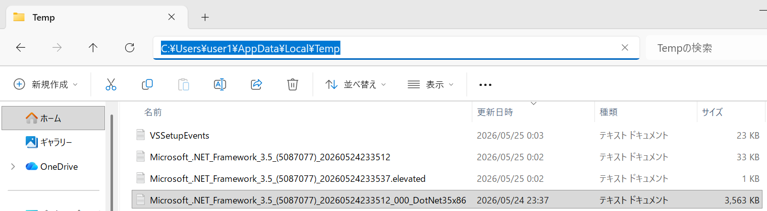This screenshot has width=767, height=211.
Task: Click the Share icon
Action: pyautogui.click(x=256, y=84)
